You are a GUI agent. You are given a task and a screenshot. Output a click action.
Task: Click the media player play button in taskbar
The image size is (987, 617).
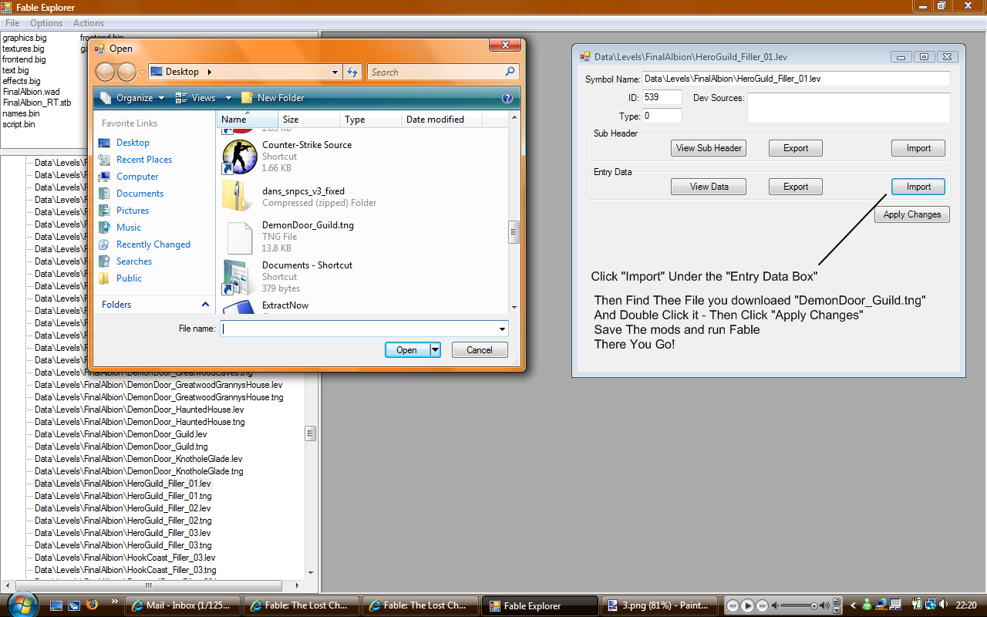tap(747, 605)
